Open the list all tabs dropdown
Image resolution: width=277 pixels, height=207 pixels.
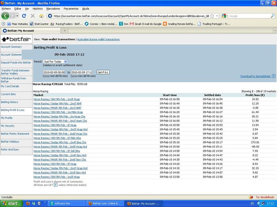point(275,31)
